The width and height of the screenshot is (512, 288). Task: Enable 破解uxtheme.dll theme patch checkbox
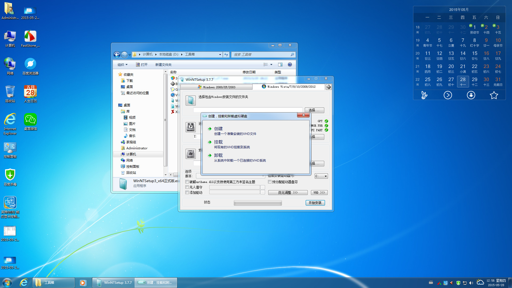(187, 182)
